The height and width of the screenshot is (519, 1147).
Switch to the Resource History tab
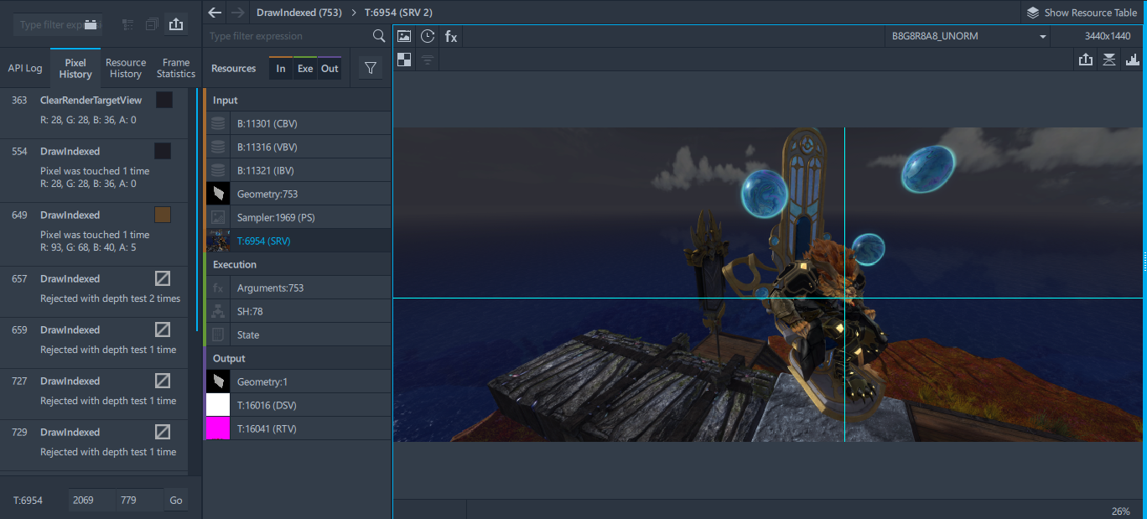click(x=126, y=68)
